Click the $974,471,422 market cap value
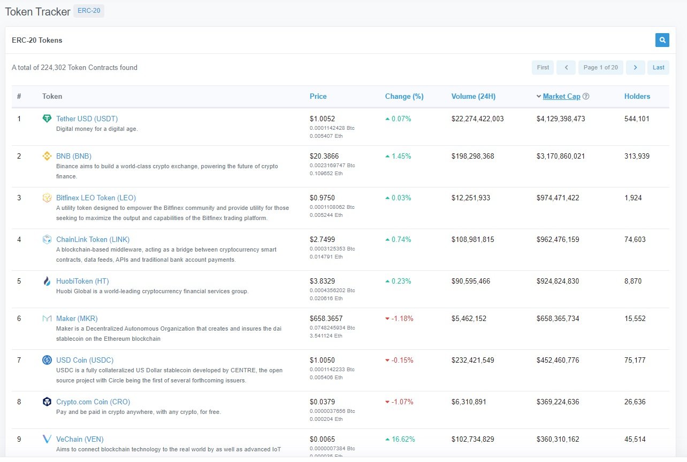 [558, 198]
